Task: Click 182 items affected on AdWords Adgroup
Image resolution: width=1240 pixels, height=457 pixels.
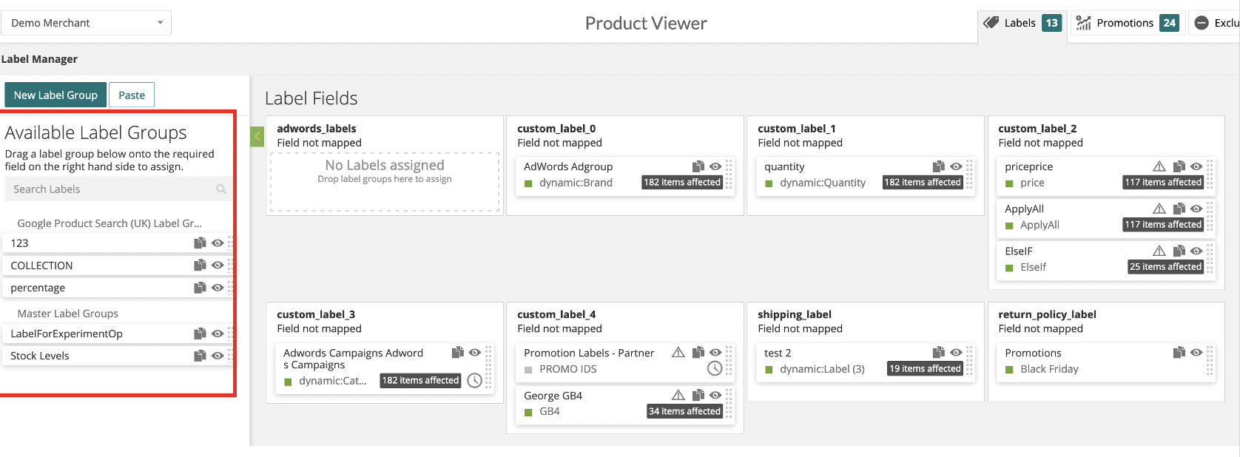Action: [x=682, y=182]
